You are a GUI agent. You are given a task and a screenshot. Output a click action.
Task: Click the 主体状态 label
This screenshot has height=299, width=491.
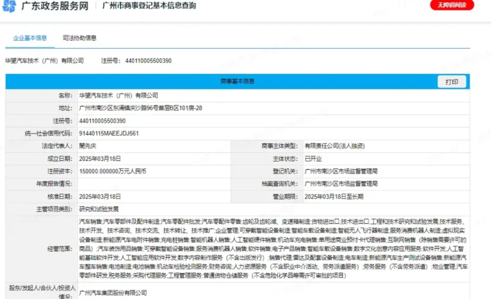tap(286, 159)
